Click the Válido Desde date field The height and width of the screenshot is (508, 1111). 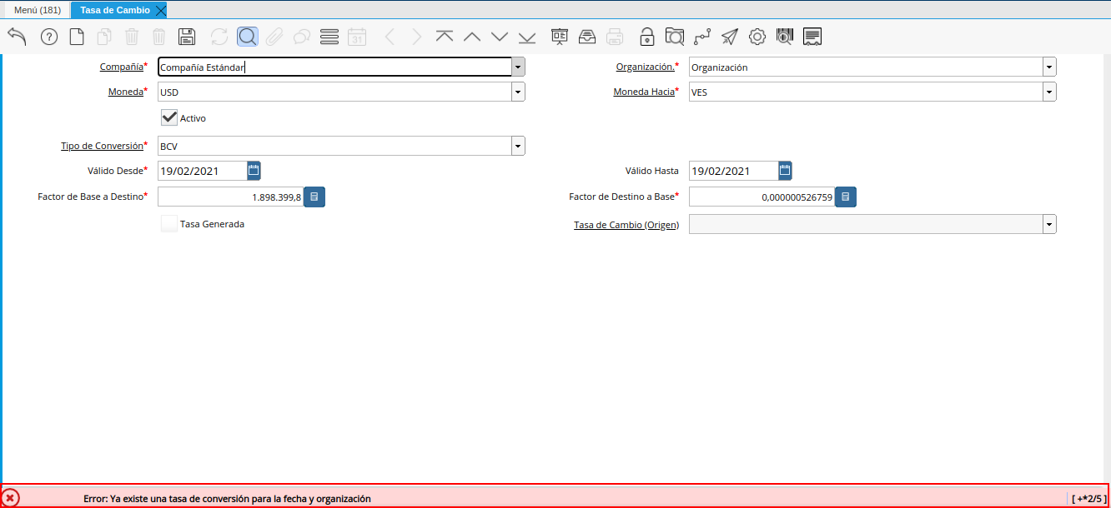[x=203, y=171]
